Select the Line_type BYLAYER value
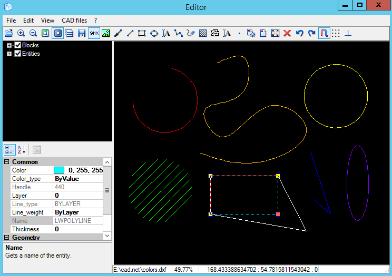This screenshot has height=276, width=392. (78, 204)
